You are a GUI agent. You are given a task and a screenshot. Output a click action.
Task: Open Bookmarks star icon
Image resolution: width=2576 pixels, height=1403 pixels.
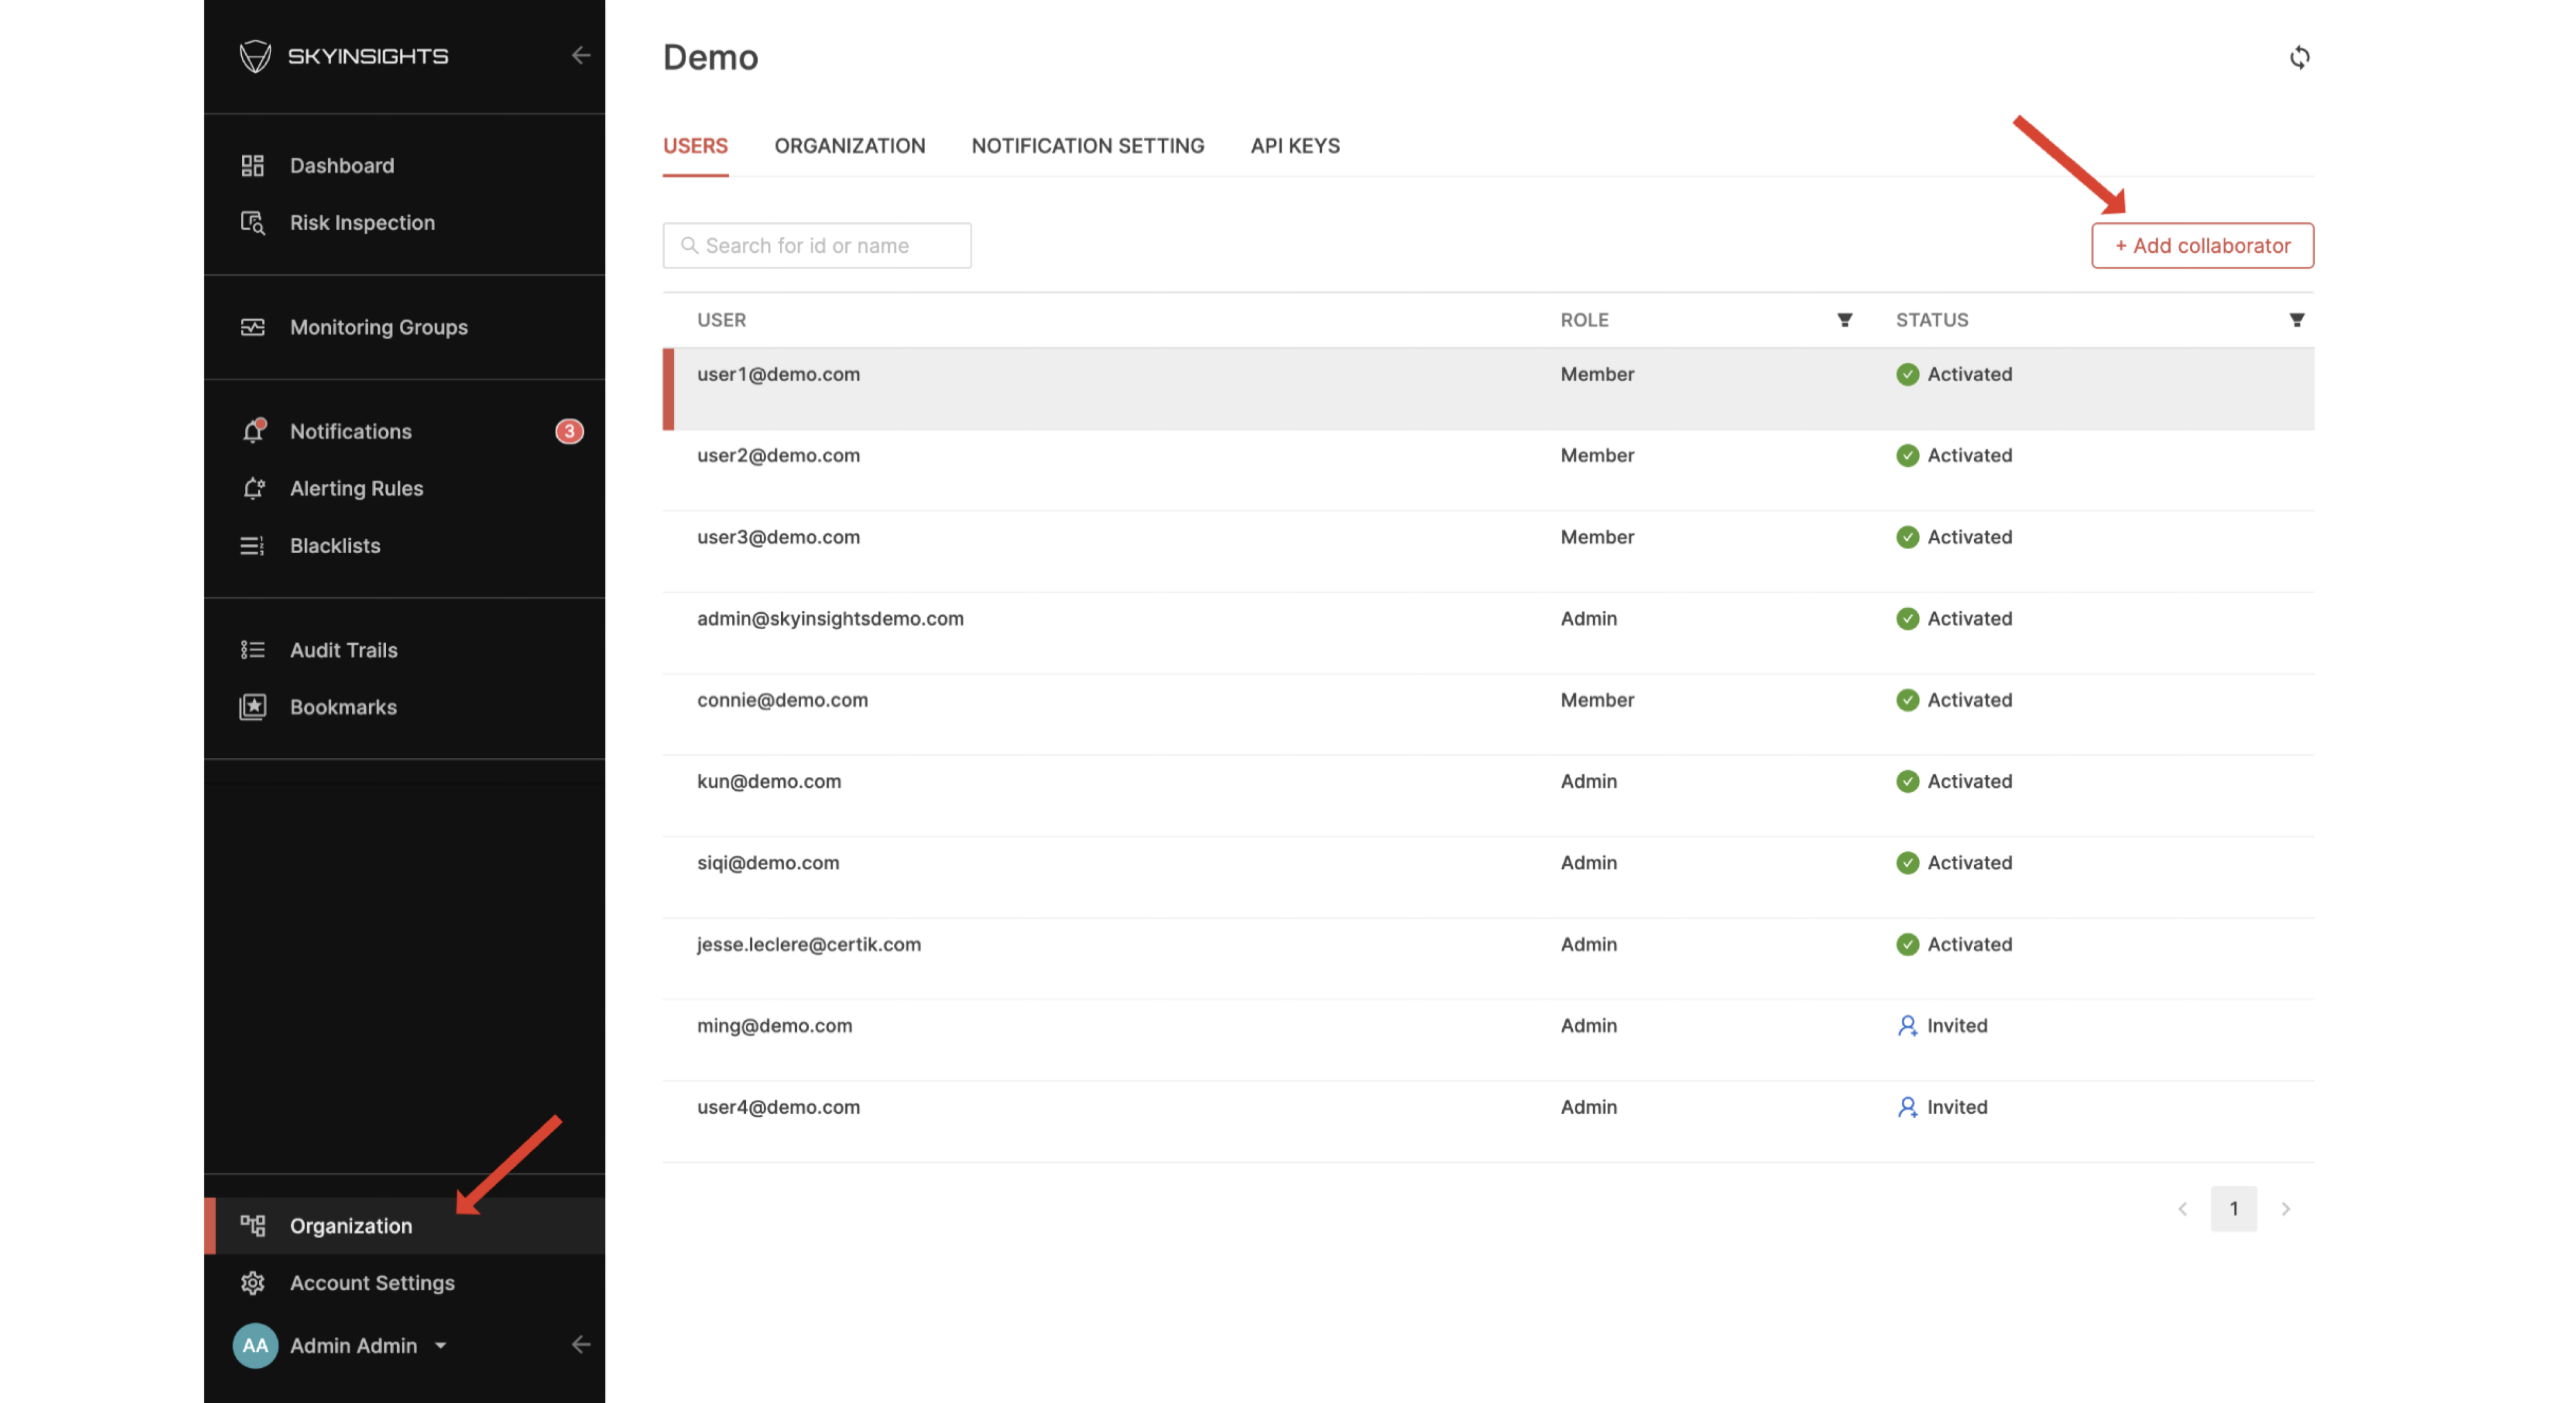pyautogui.click(x=252, y=707)
